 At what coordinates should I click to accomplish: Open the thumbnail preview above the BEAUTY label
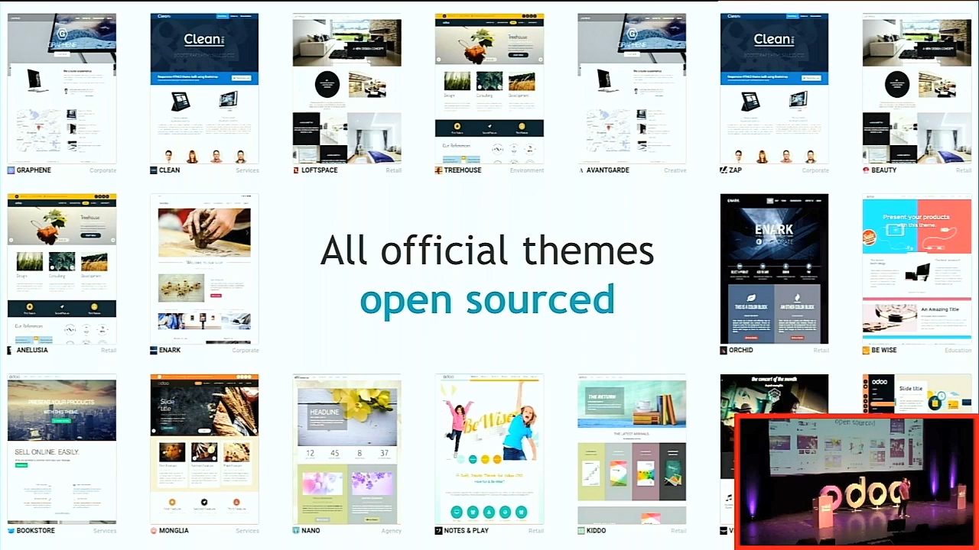click(x=916, y=89)
